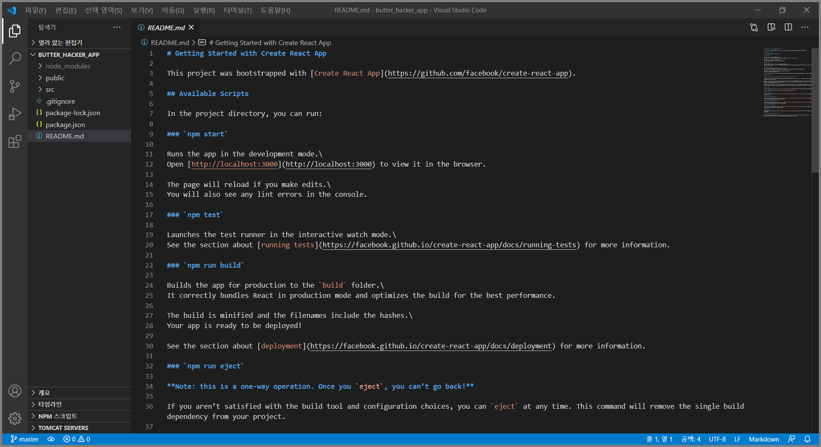Viewport: 821px width, 447px height.
Task: Open the 터미널(T) menu
Action: pyautogui.click(x=238, y=10)
